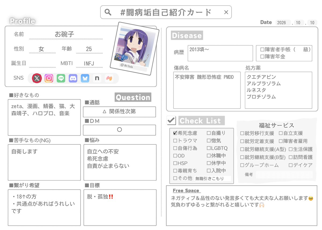The width and height of the screenshot is (322, 230).
Task: Click the 繋がり希望 text box
Action: tap(44, 207)
